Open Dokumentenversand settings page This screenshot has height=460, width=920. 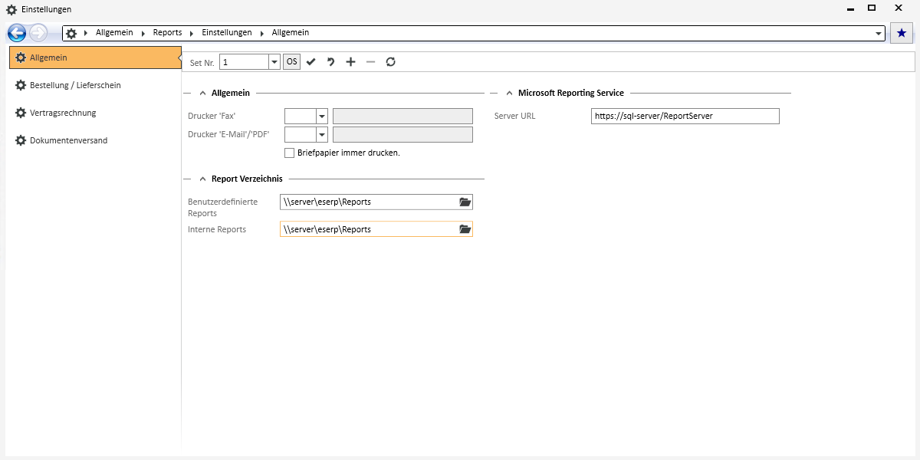[x=68, y=140]
